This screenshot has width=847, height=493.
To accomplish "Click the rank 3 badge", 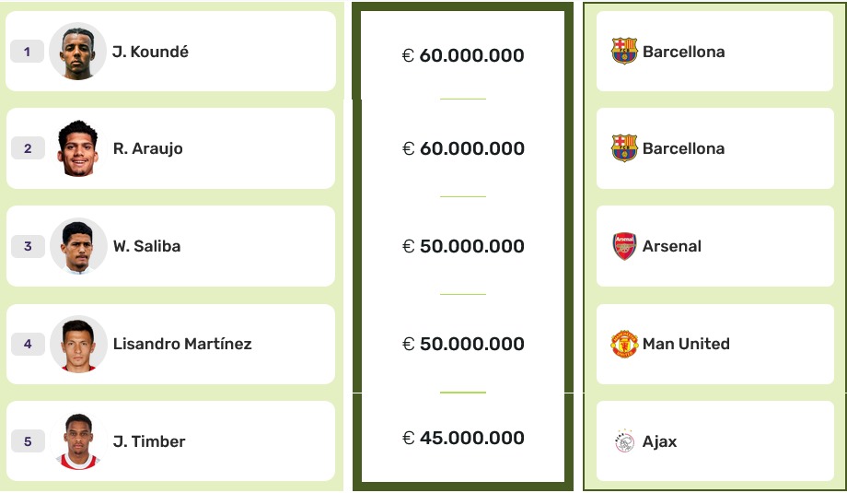I will tap(28, 246).
